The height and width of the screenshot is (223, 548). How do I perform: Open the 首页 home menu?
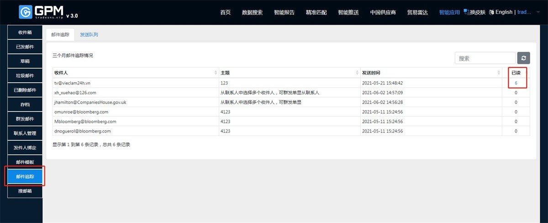pos(226,12)
